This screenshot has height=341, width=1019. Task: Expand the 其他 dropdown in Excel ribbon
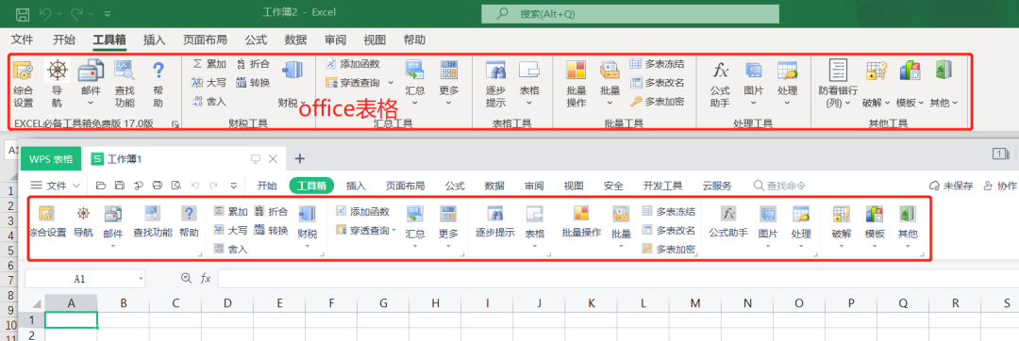tap(955, 103)
